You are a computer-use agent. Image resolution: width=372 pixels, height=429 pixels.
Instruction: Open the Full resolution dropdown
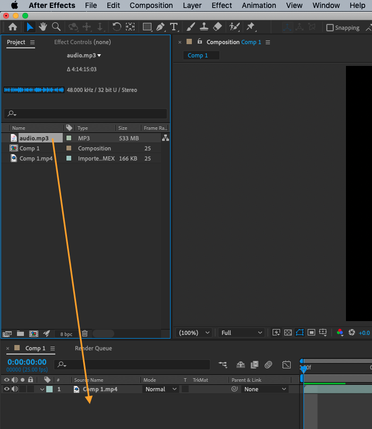pyautogui.click(x=241, y=333)
